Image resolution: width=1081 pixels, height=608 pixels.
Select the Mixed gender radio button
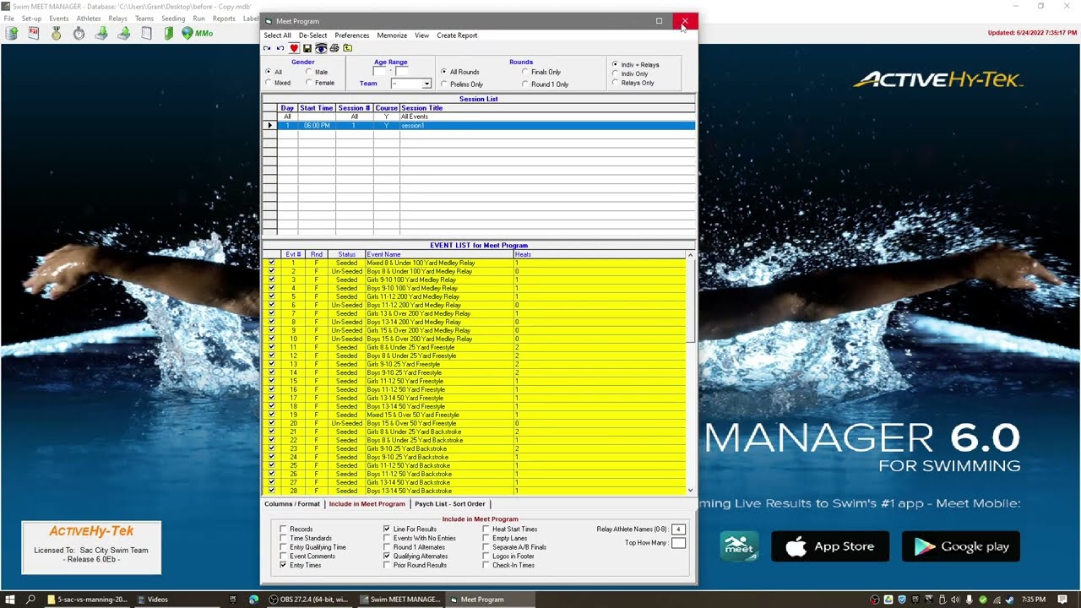[x=269, y=83]
